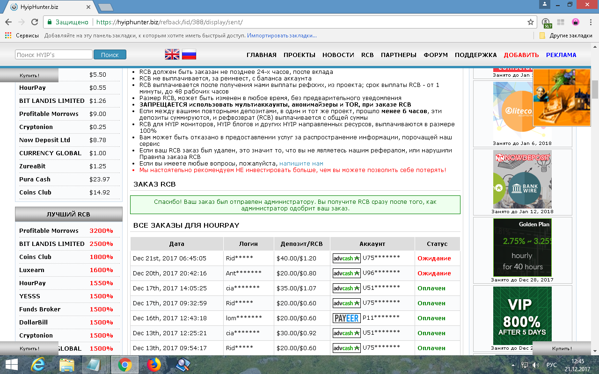Open the 'Другие закладки' bookmarks folder

pos(566,36)
